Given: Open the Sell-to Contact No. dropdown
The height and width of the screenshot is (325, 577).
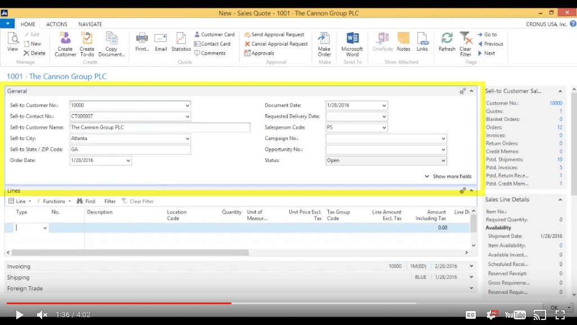Looking at the screenshot, I should 187,116.
